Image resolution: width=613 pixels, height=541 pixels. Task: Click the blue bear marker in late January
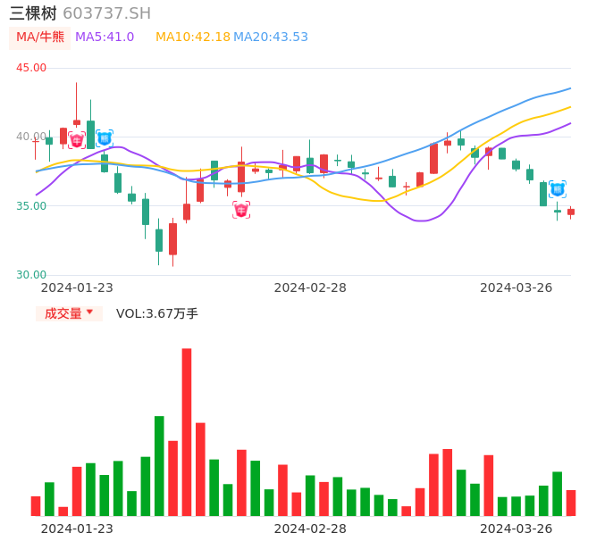[x=105, y=138]
